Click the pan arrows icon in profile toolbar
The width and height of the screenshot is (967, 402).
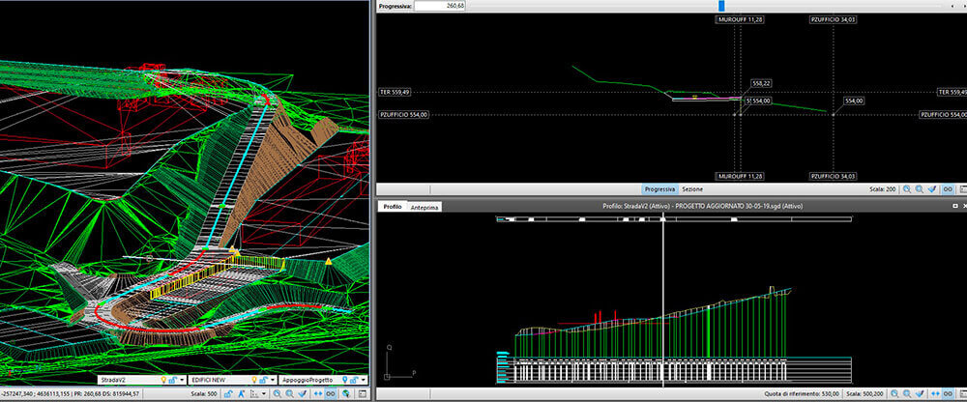[x=934, y=394]
